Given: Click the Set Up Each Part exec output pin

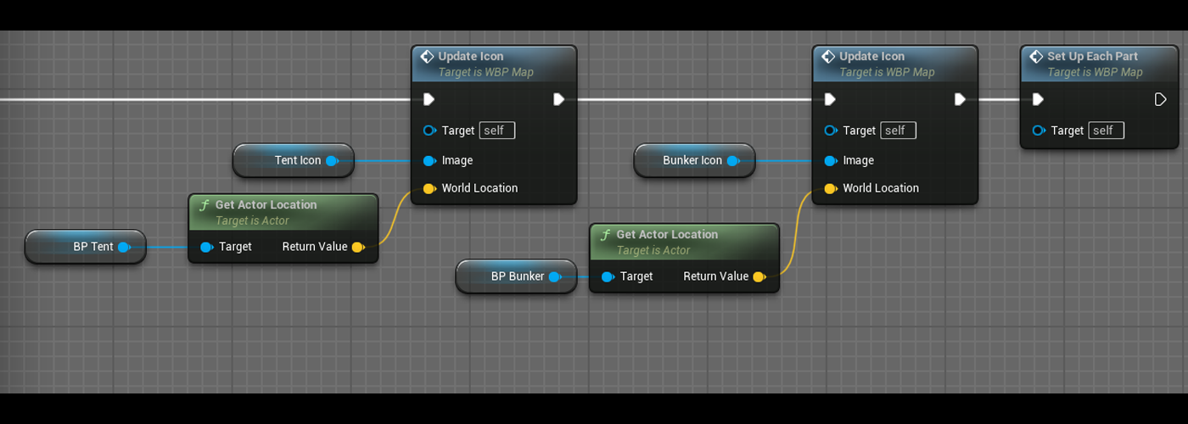Looking at the screenshot, I should click(x=1160, y=100).
